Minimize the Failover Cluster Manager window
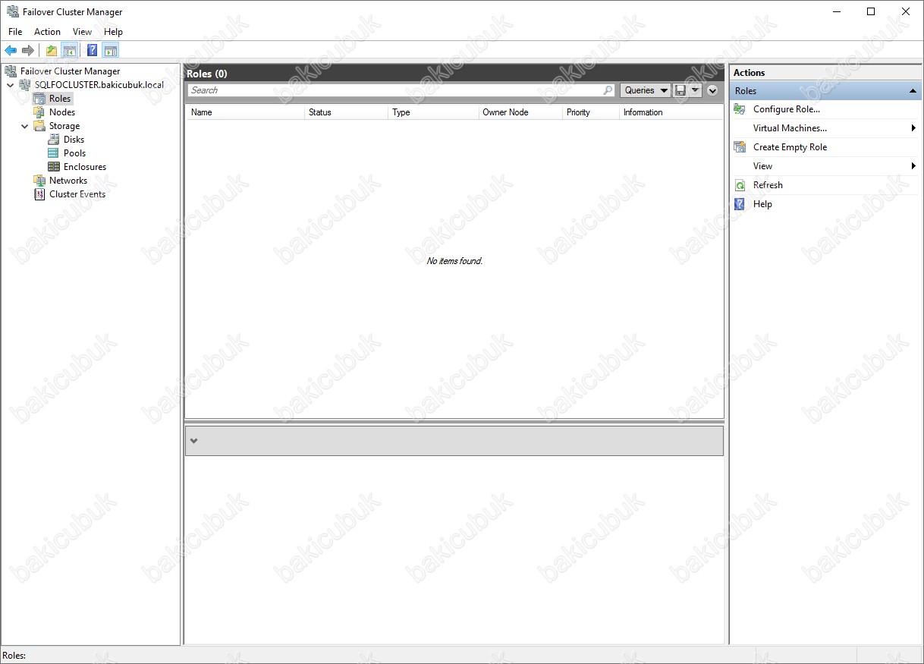 (x=836, y=11)
